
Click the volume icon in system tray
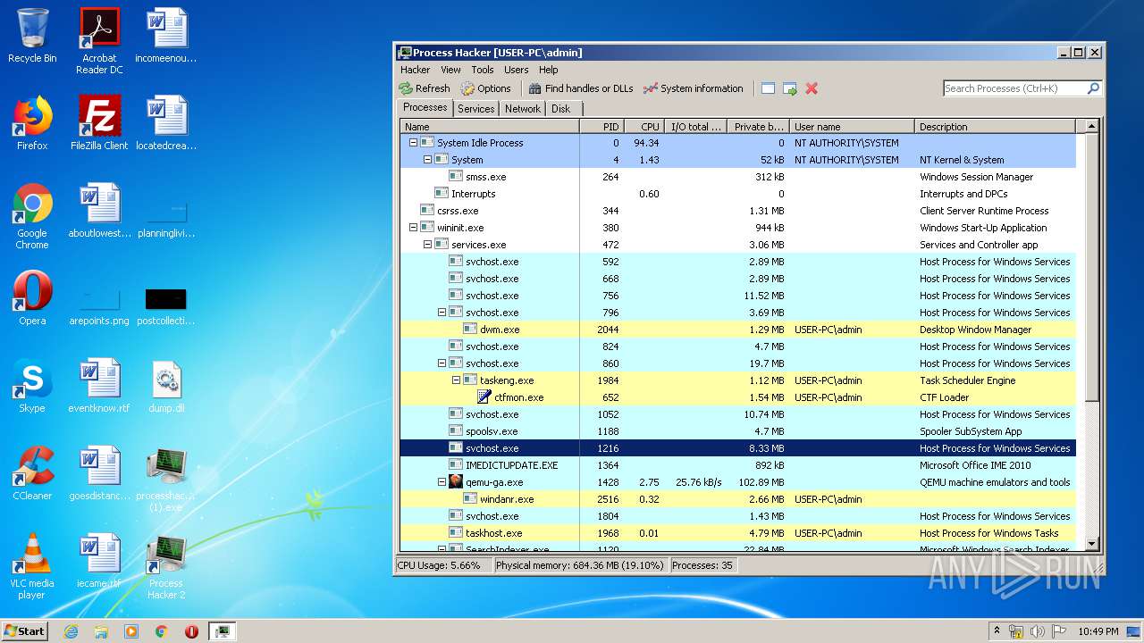pos(1037,631)
